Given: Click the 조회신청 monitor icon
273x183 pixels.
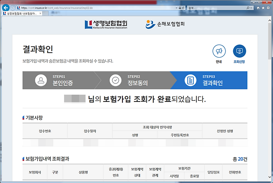Looking at the screenshot, I should 239,51.
